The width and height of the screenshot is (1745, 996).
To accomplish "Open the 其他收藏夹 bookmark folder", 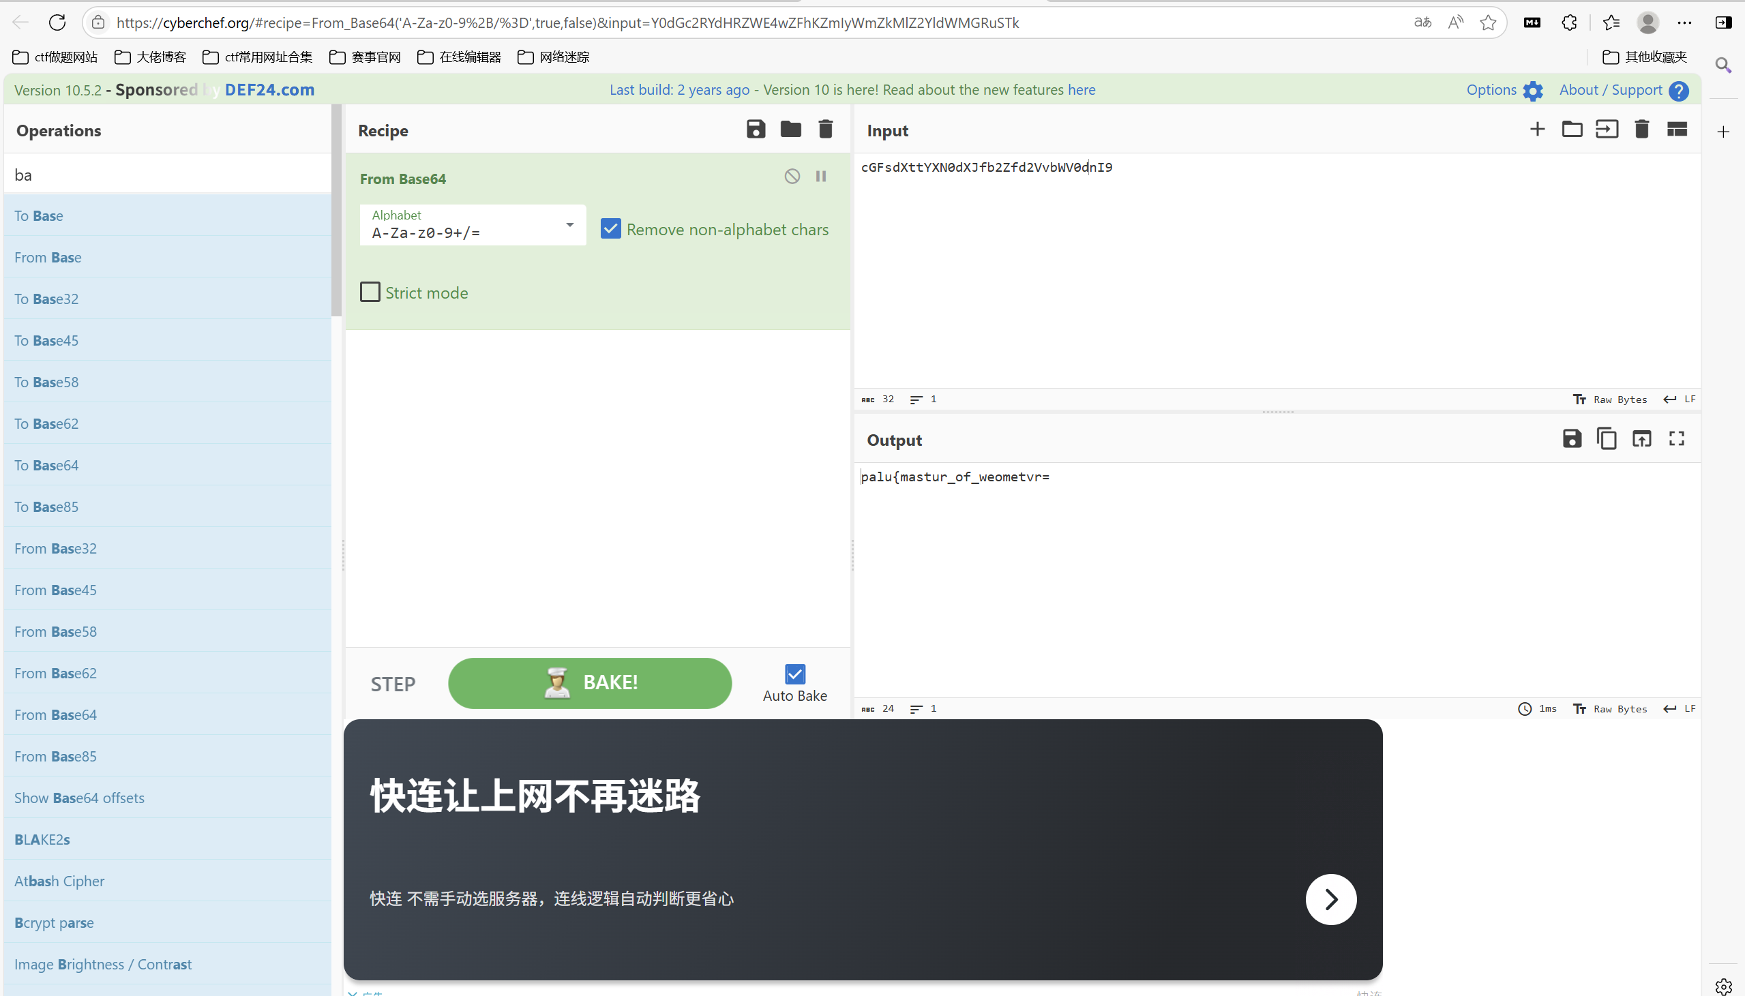I will click(1645, 57).
